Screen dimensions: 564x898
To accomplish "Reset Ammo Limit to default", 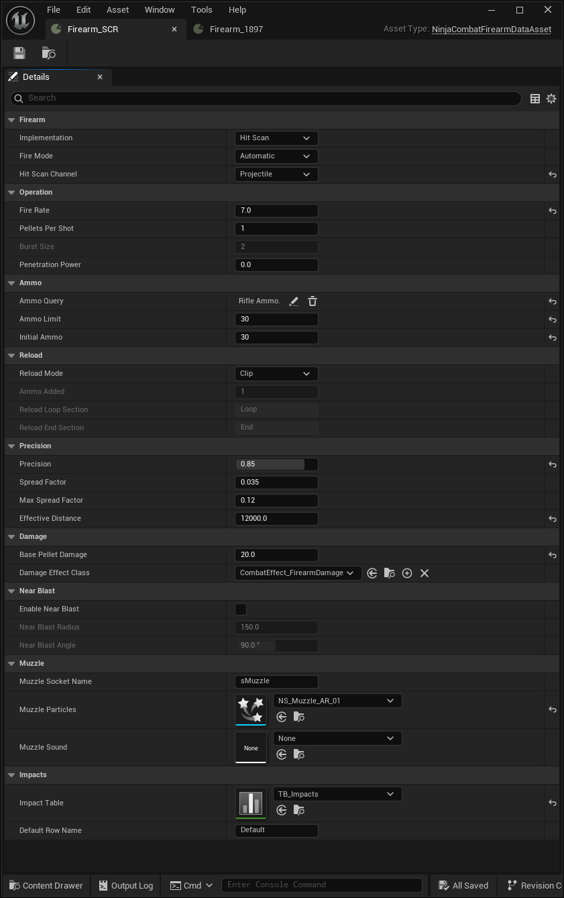I will [x=553, y=319].
